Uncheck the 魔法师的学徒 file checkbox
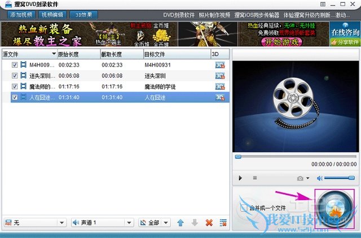The width and height of the screenshot is (361, 238). tap(15, 86)
